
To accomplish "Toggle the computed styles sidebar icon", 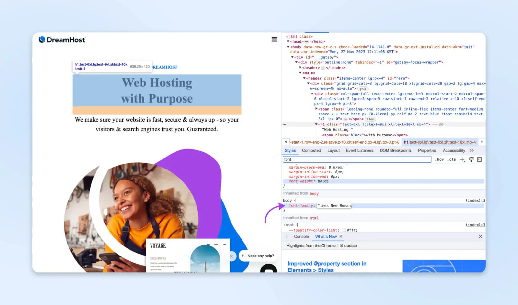I will (479, 159).
